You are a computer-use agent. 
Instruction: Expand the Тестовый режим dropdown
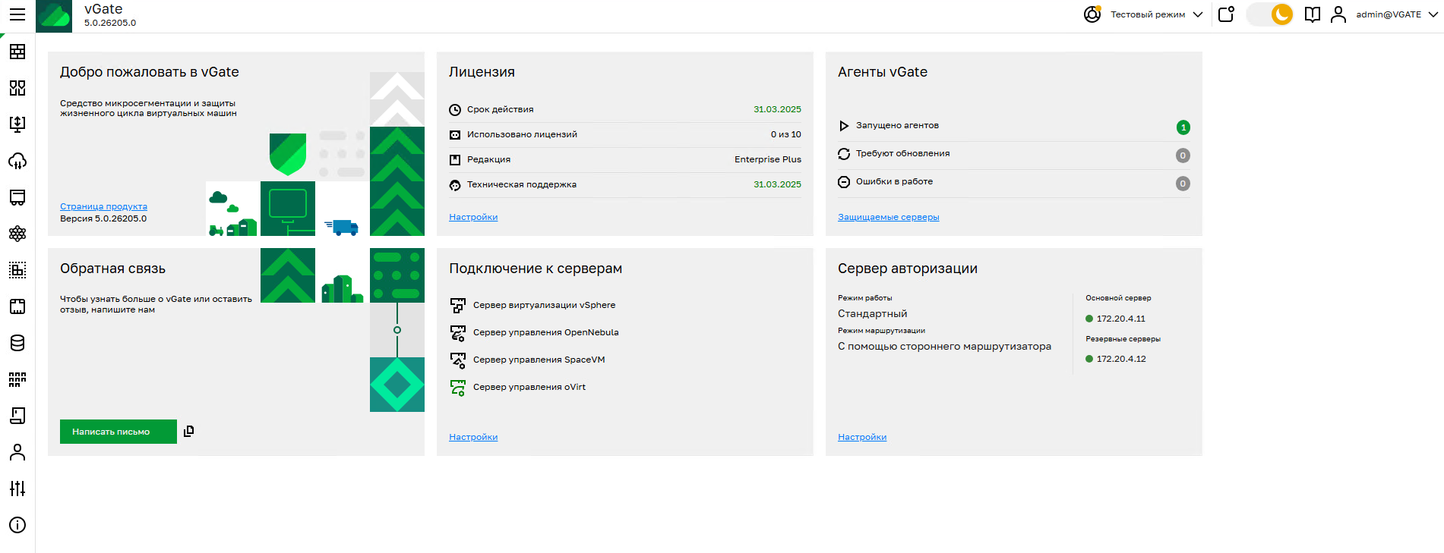(x=1198, y=14)
